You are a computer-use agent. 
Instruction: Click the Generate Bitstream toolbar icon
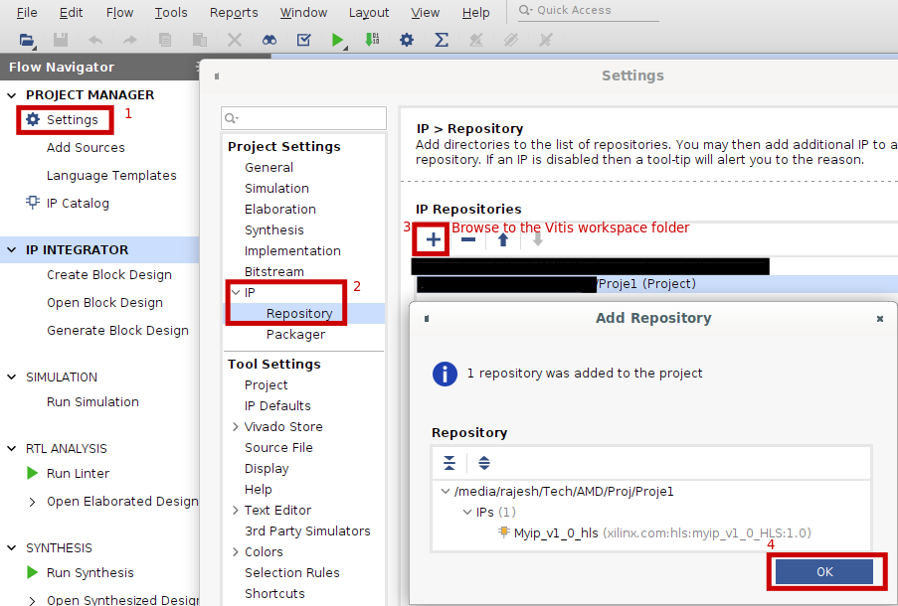(x=372, y=40)
